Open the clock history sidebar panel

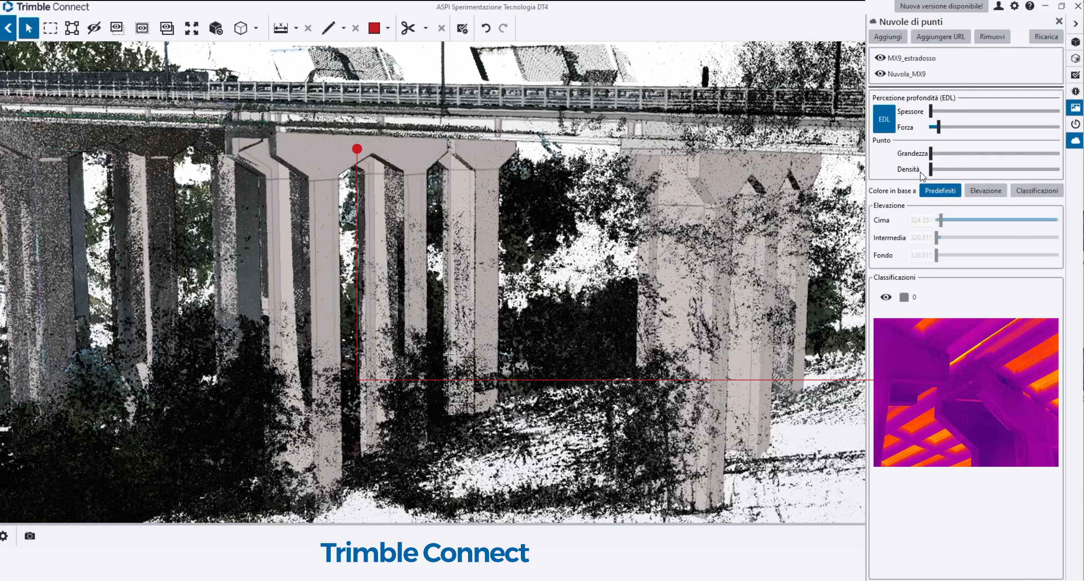coord(1075,124)
